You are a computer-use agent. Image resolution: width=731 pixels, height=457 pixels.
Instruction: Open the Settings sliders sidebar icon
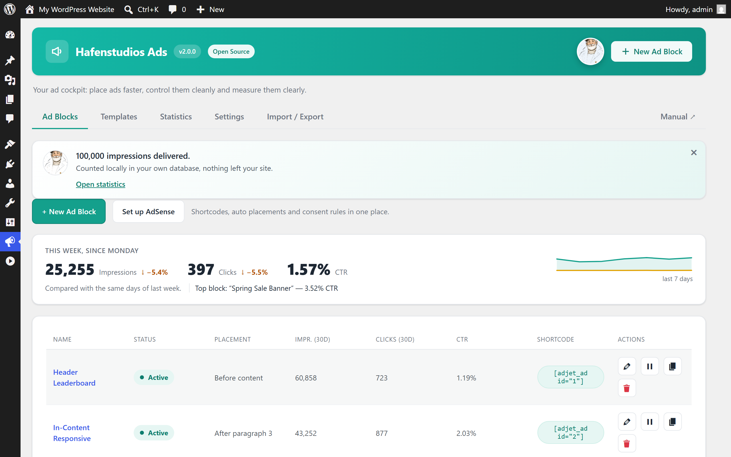coord(10,222)
